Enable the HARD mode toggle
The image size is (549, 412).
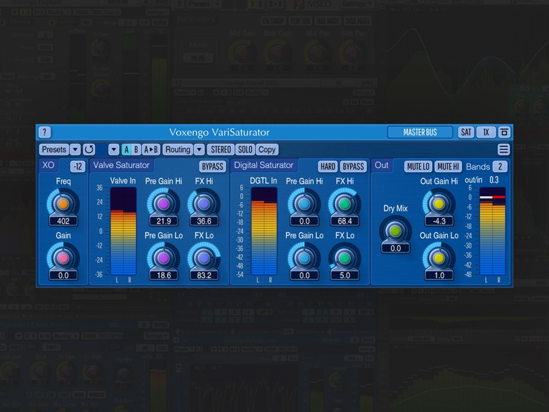(328, 167)
